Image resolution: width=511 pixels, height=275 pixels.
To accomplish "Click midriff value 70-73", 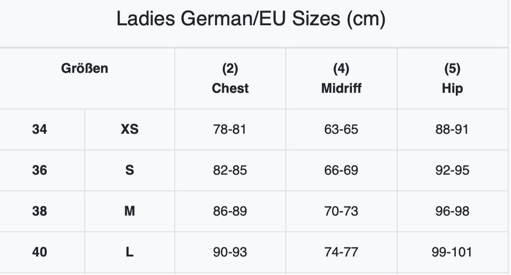I will [x=341, y=211].
